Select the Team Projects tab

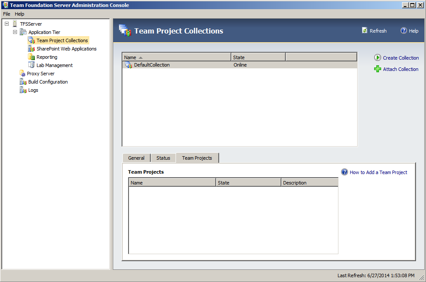197,158
